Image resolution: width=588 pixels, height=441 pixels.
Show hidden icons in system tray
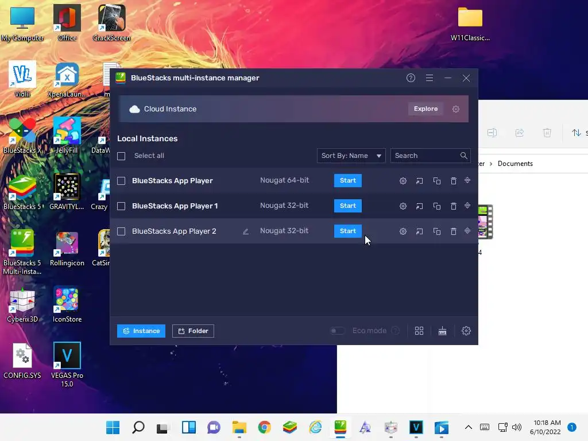click(x=469, y=427)
